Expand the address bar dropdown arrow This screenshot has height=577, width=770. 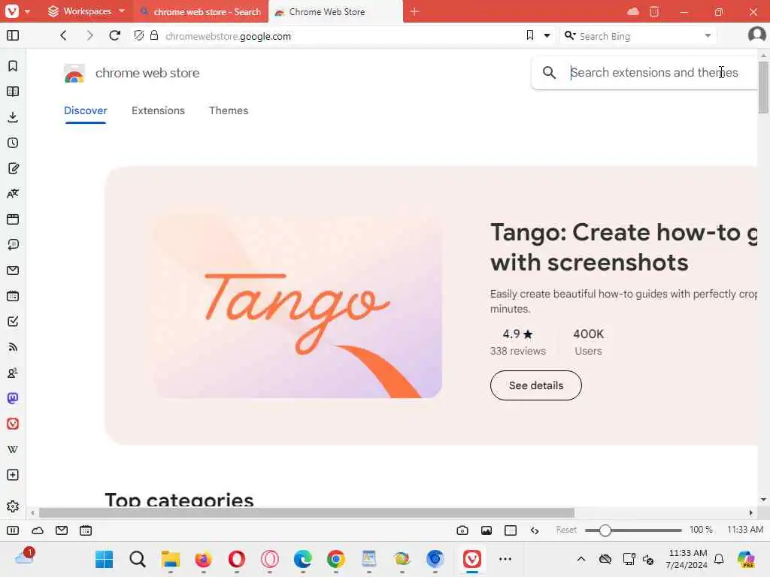(x=547, y=35)
